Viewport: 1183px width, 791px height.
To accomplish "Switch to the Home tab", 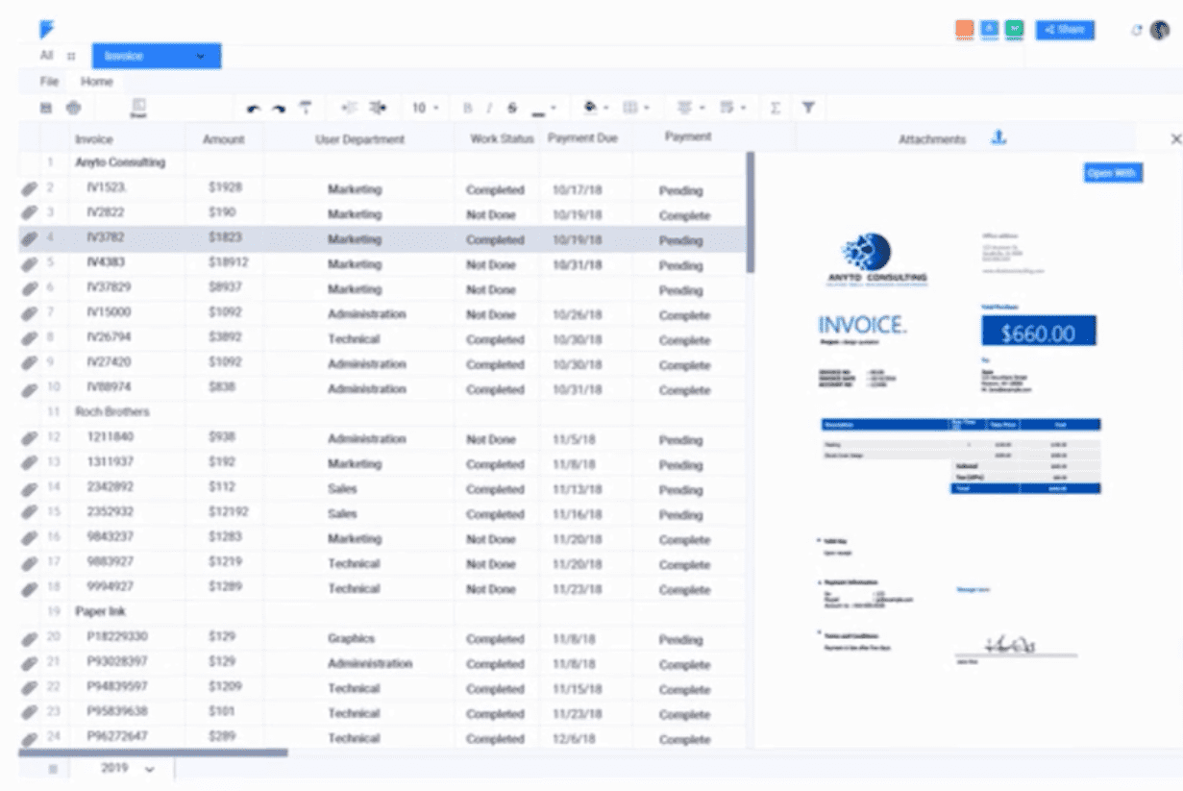I will coord(96,82).
